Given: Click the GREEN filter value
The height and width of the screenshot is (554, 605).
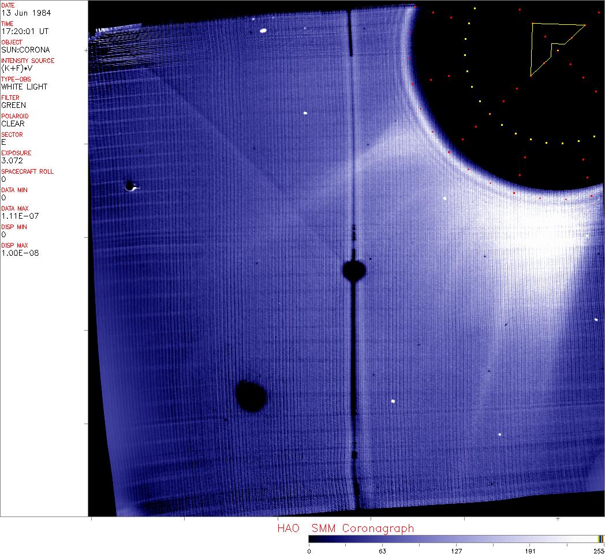Looking at the screenshot, I should 13,105.
